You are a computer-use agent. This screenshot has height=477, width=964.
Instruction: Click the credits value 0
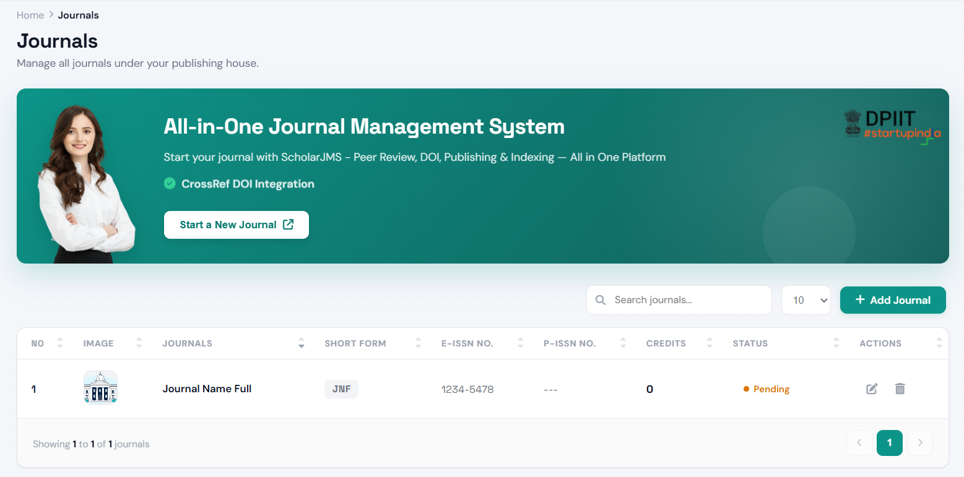click(649, 389)
